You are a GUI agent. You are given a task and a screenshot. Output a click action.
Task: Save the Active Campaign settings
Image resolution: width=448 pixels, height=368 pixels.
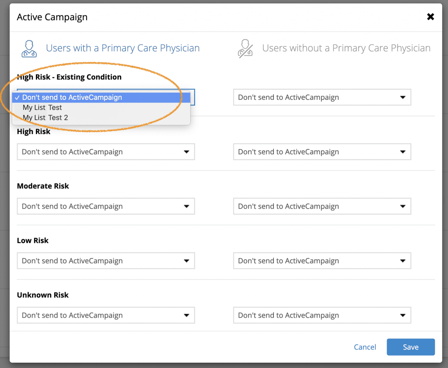tap(410, 347)
